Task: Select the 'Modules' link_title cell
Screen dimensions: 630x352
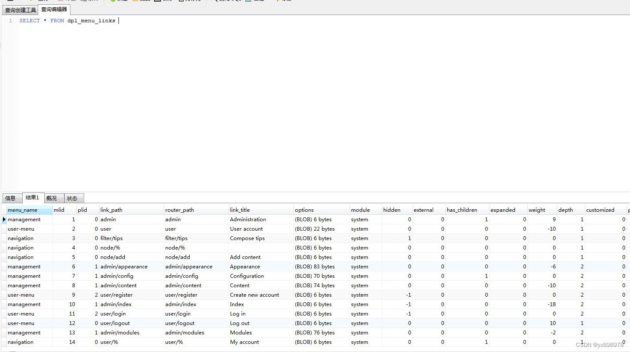Action: tap(261, 332)
